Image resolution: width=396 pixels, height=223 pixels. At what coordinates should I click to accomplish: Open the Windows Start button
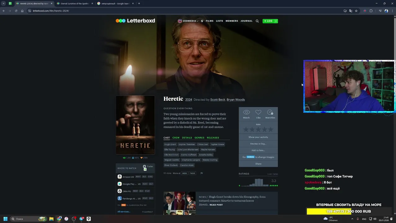[x=5, y=219]
